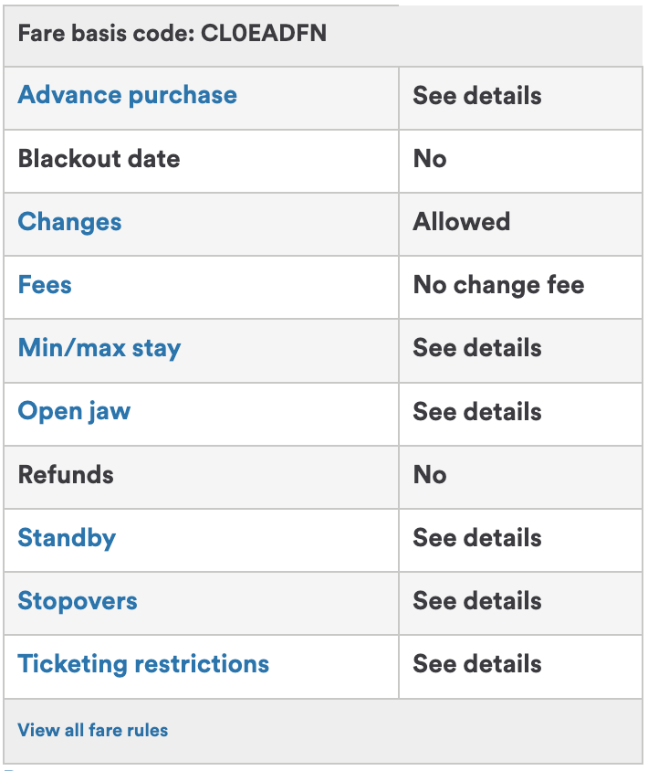The height and width of the screenshot is (771, 648).
Task: Click View all fare rules
Action: click(x=93, y=730)
